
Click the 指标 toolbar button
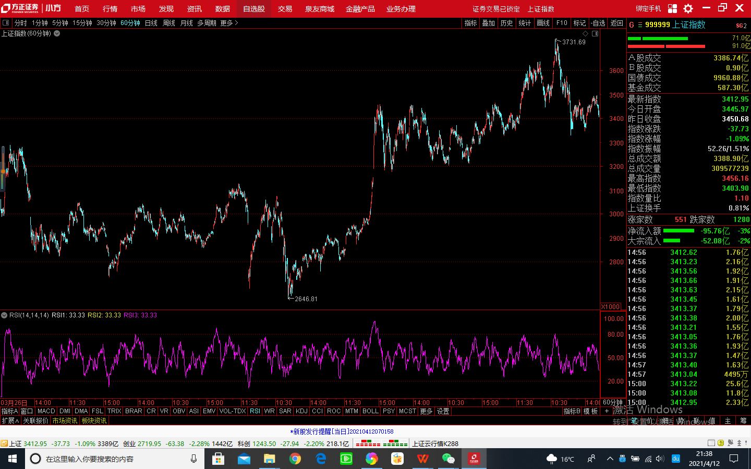(x=471, y=23)
